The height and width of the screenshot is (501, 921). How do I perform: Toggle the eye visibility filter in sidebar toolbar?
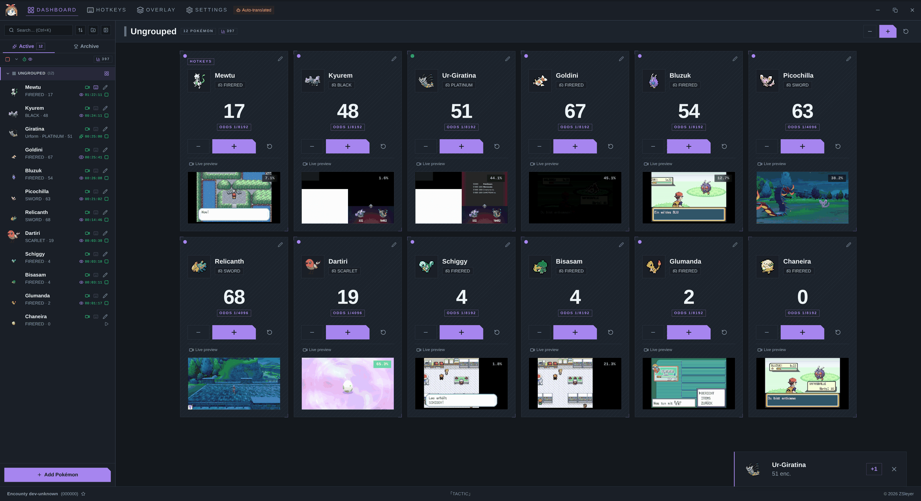pyautogui.click(x=30, y=59)
